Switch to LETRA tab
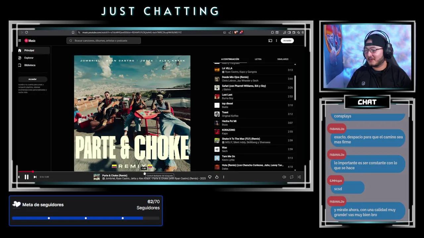 (258, 59)
